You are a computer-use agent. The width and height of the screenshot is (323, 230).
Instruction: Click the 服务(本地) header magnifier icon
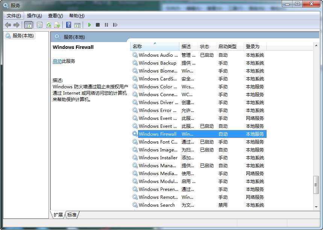point(57,37)
